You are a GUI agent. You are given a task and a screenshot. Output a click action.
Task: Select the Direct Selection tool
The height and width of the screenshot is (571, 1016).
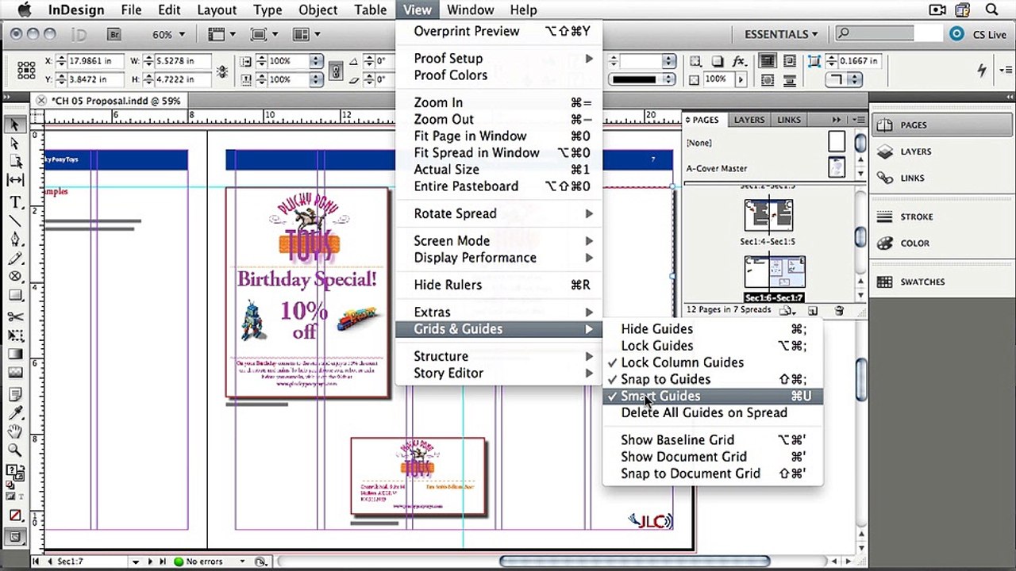tap(15, 144)
